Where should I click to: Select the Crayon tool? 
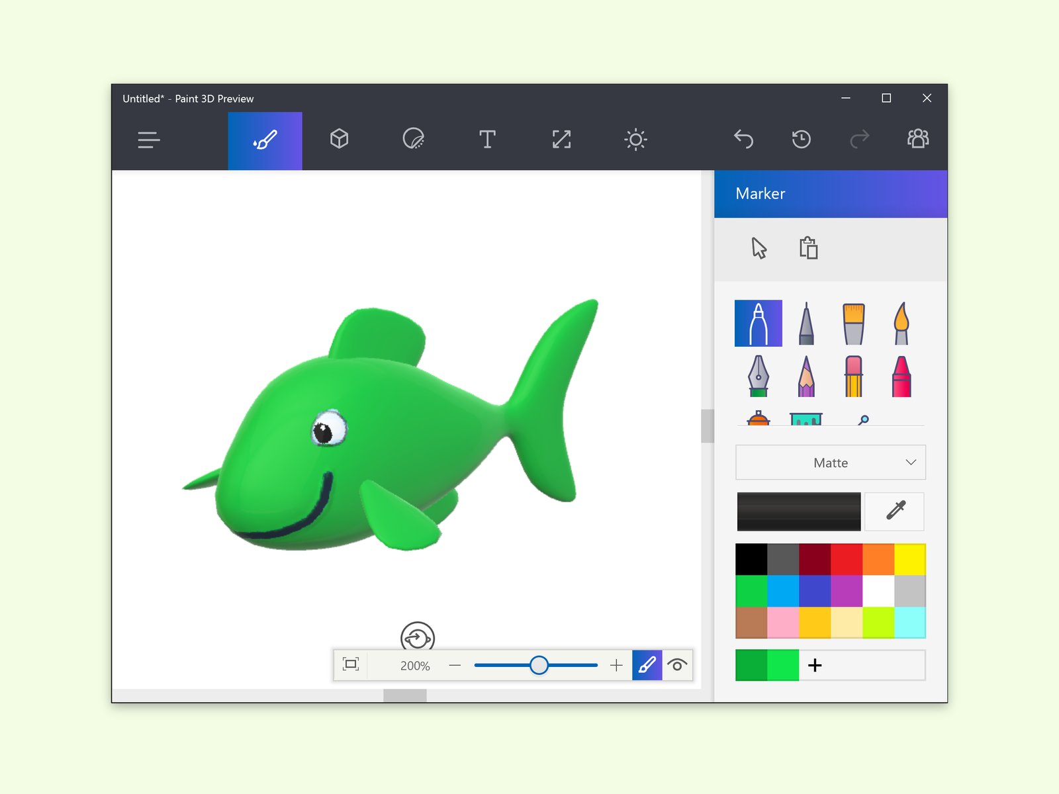901,376
